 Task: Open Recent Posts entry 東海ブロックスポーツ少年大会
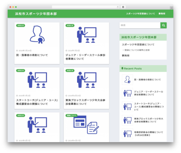click(149, 120)
